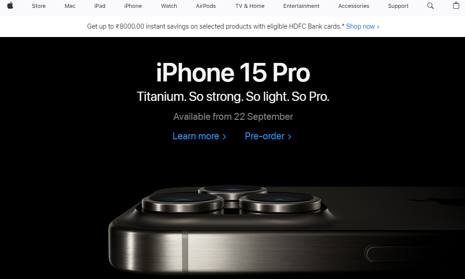This screenshot has height=279, width=465.
Task: Click Learn more for iPhone 15 Pro
Action: [x=199, y=136]
